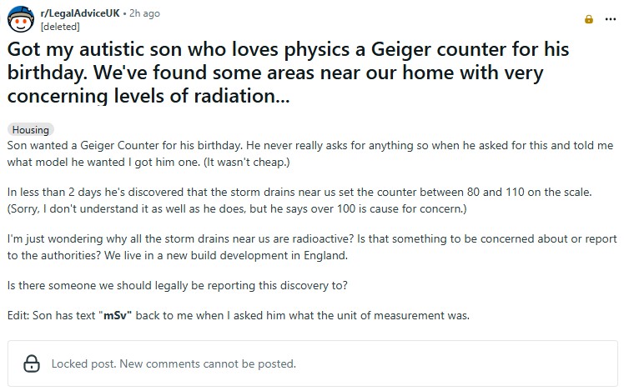Image resolution: width=624 pixels, height=391 pixels.
Task: Open the r/LegalAdviceUK subreddit link
Action: click(80, 14)
